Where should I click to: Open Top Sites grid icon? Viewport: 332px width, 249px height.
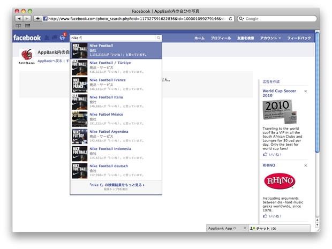(x=27, y=26)
